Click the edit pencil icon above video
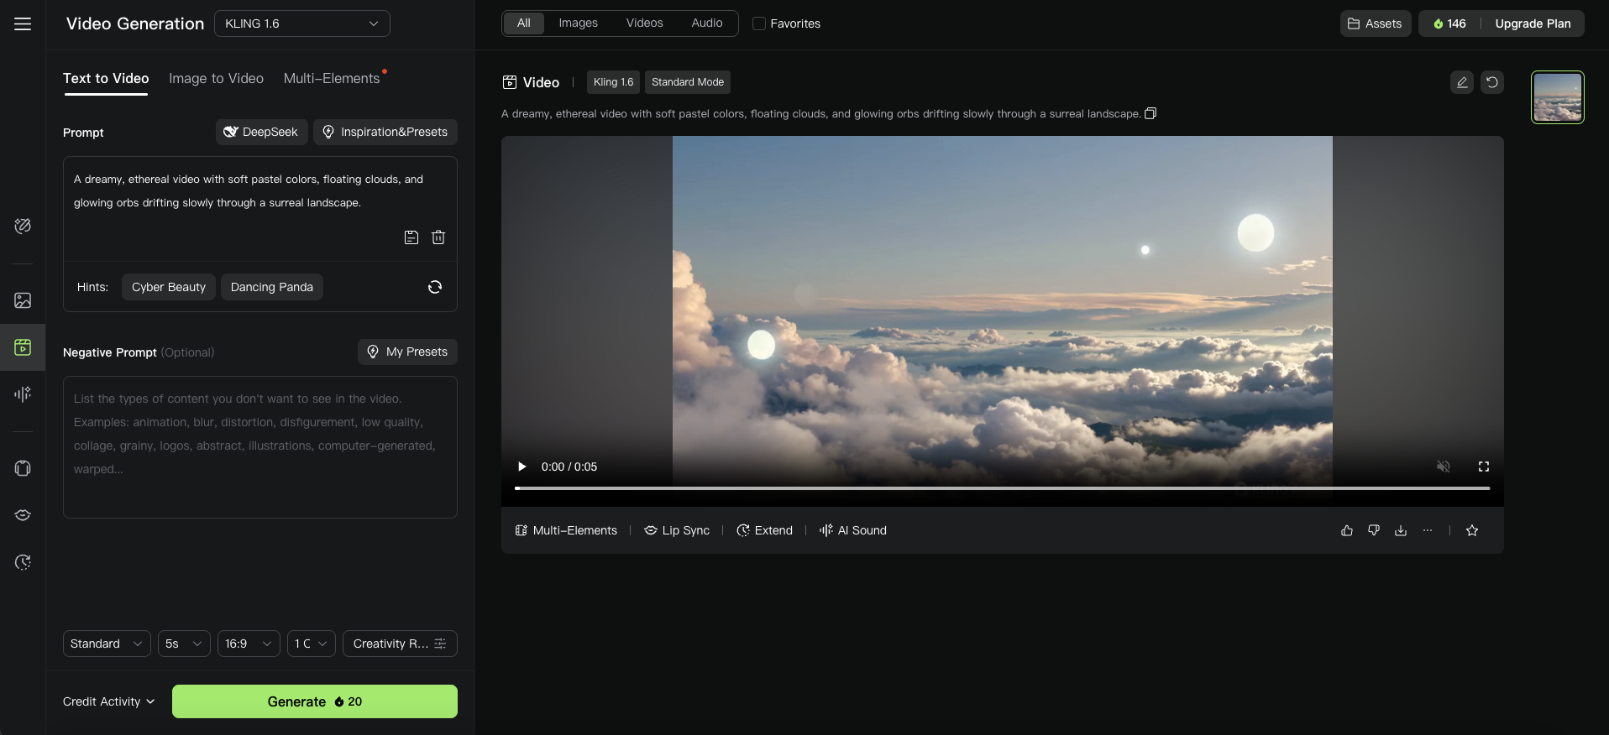The height and width of the screenshot is (735, 1609). point(1462,82)
